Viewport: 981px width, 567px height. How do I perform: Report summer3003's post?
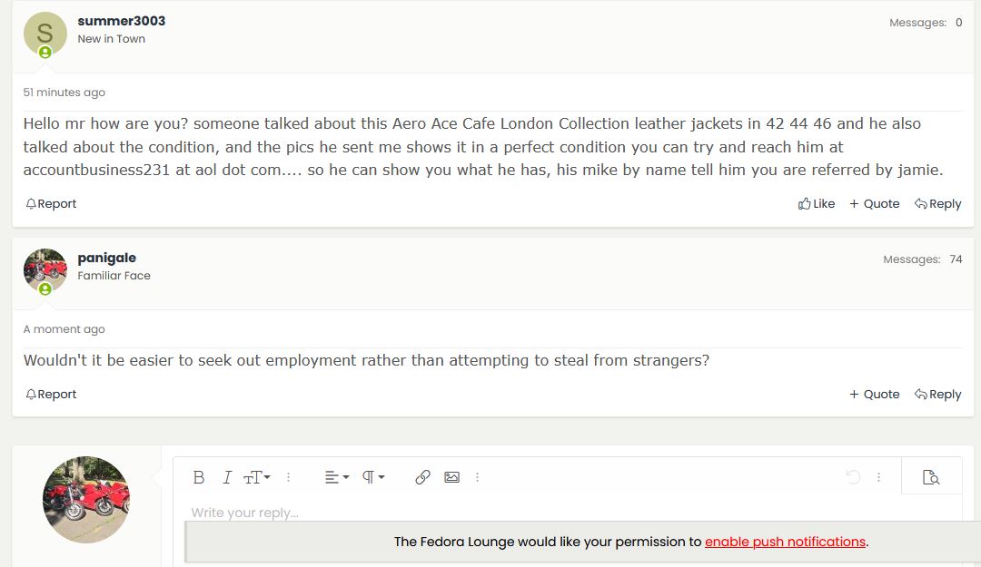[x=51, y=204]
